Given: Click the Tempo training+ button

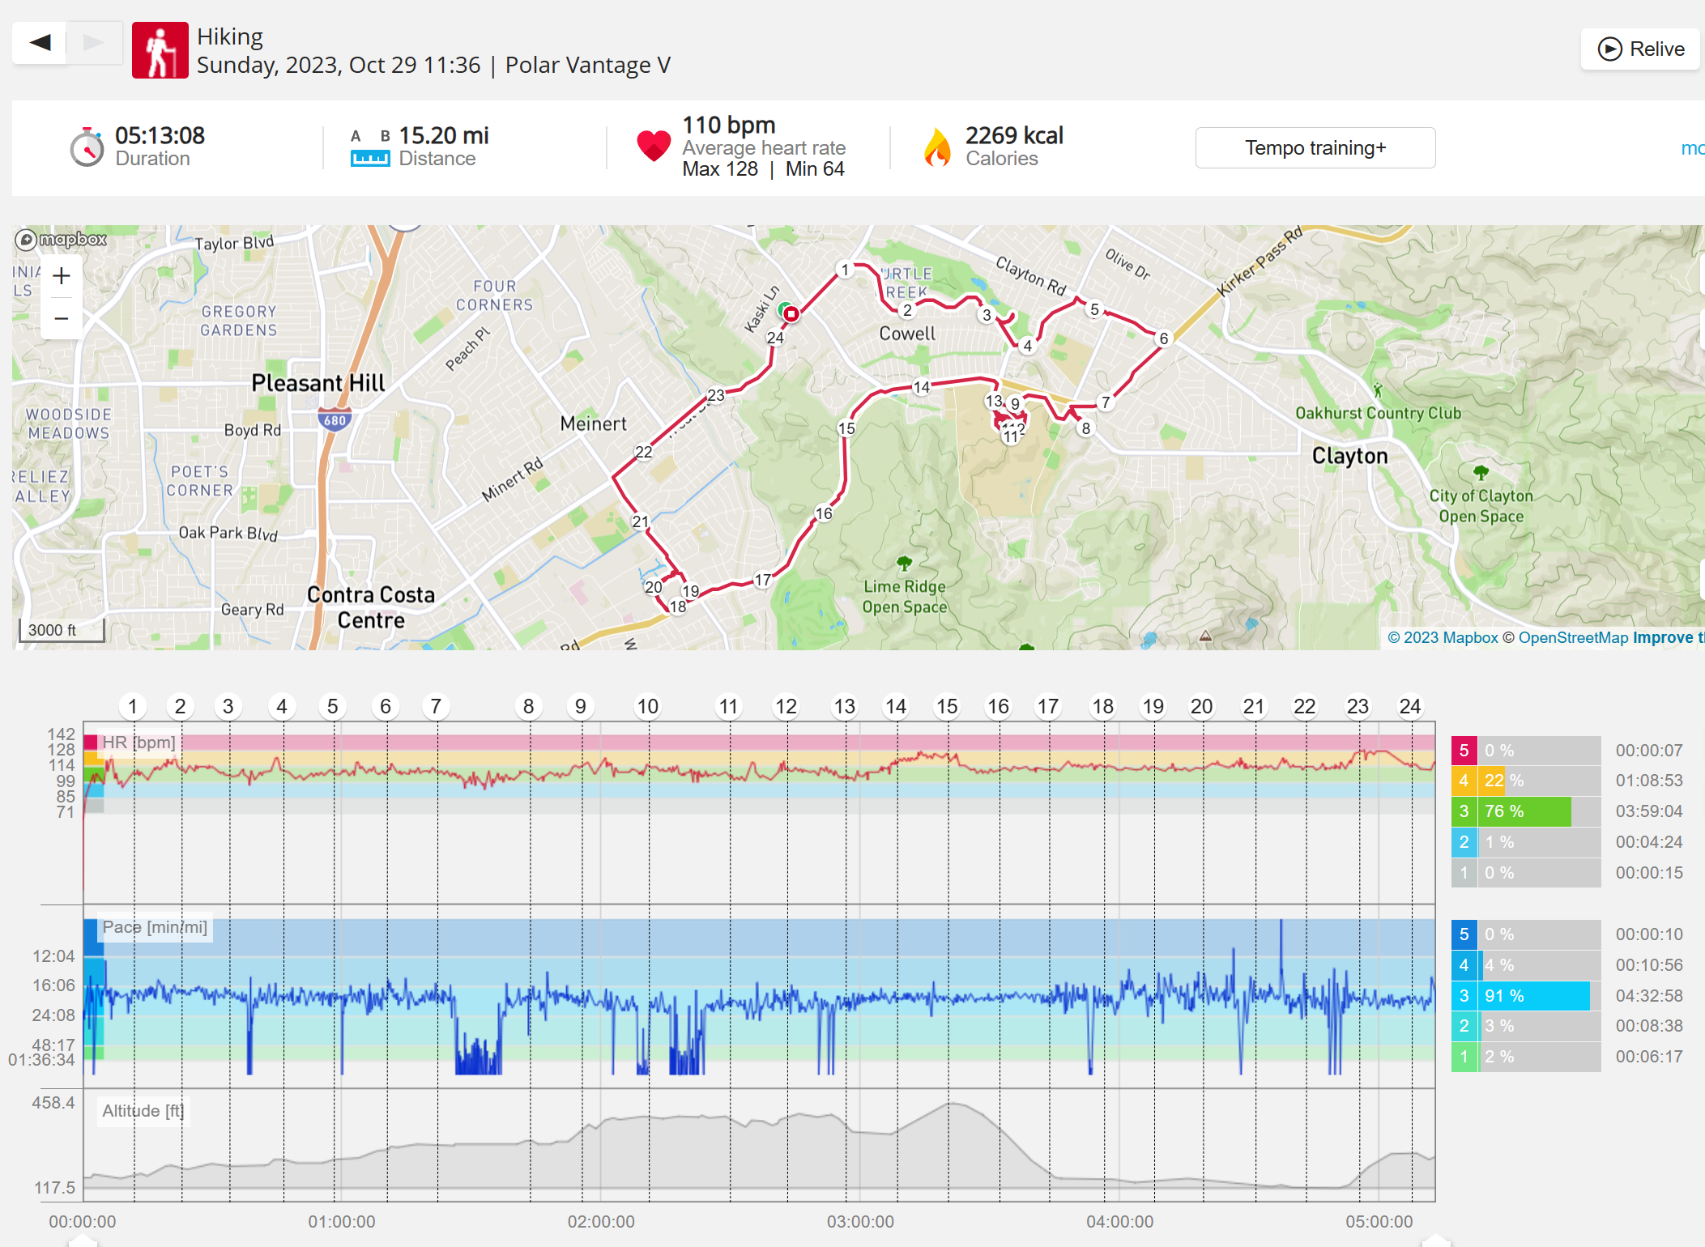Looking at the screenshot, I should tap(1315, 148).
